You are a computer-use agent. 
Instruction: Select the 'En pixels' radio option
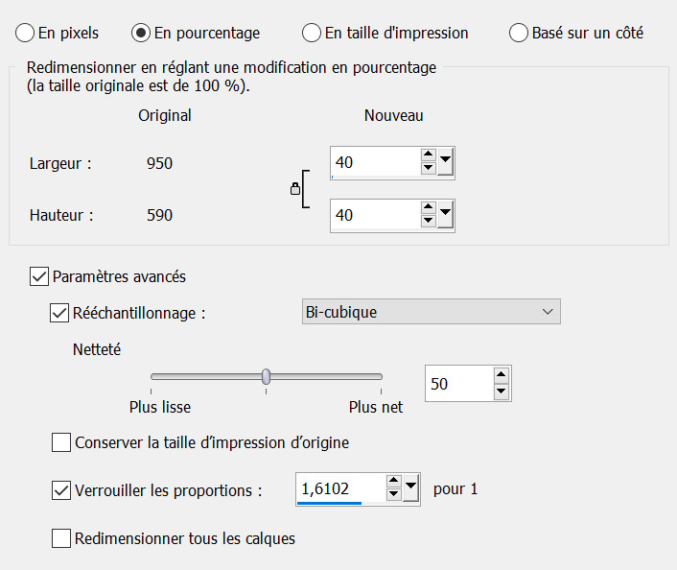(x=24, y=33)
